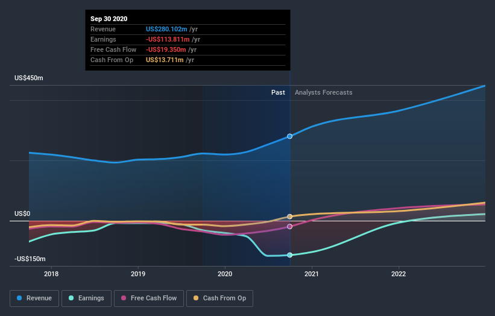Viewport: 495px width, 316px height.
Task: Click the orange Cash From Op data point
Action: coord(290,216)
